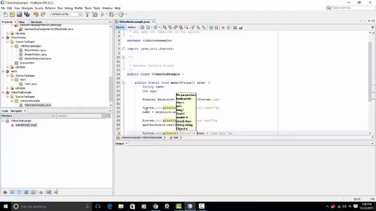Click the Stop Macro Recording icon
Image resolution: width=376 pixels, height=211 pixels.
tap(229, 28)
